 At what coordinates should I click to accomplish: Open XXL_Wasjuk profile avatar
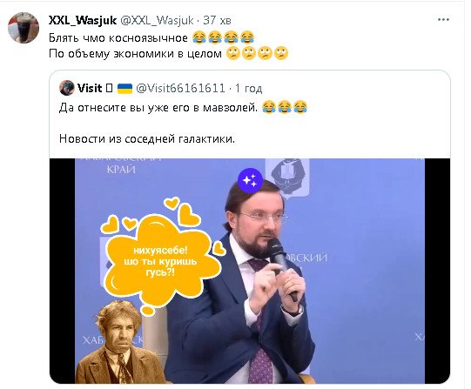(x=24, y=28)
